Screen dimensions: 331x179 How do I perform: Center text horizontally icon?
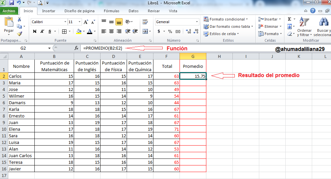111,31
